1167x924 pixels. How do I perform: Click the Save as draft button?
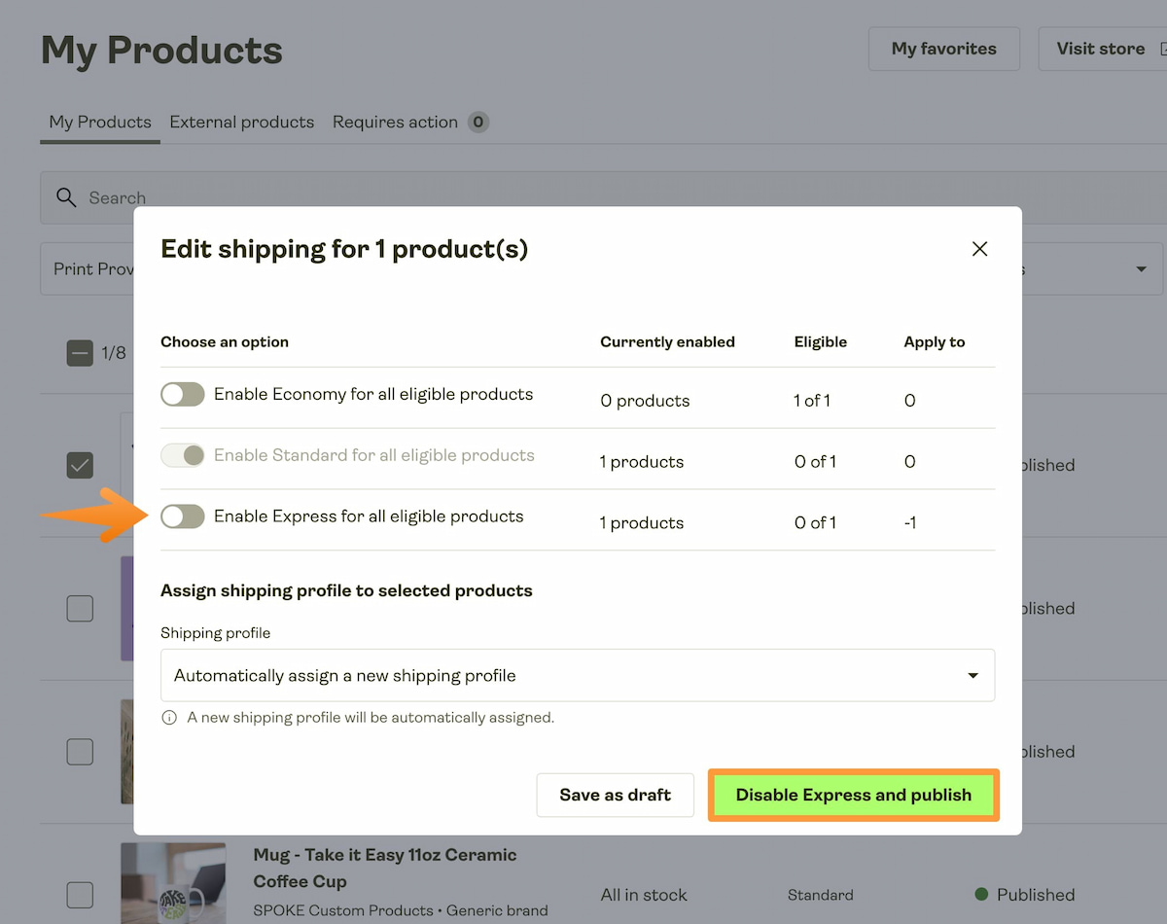[x=615, y=795]
